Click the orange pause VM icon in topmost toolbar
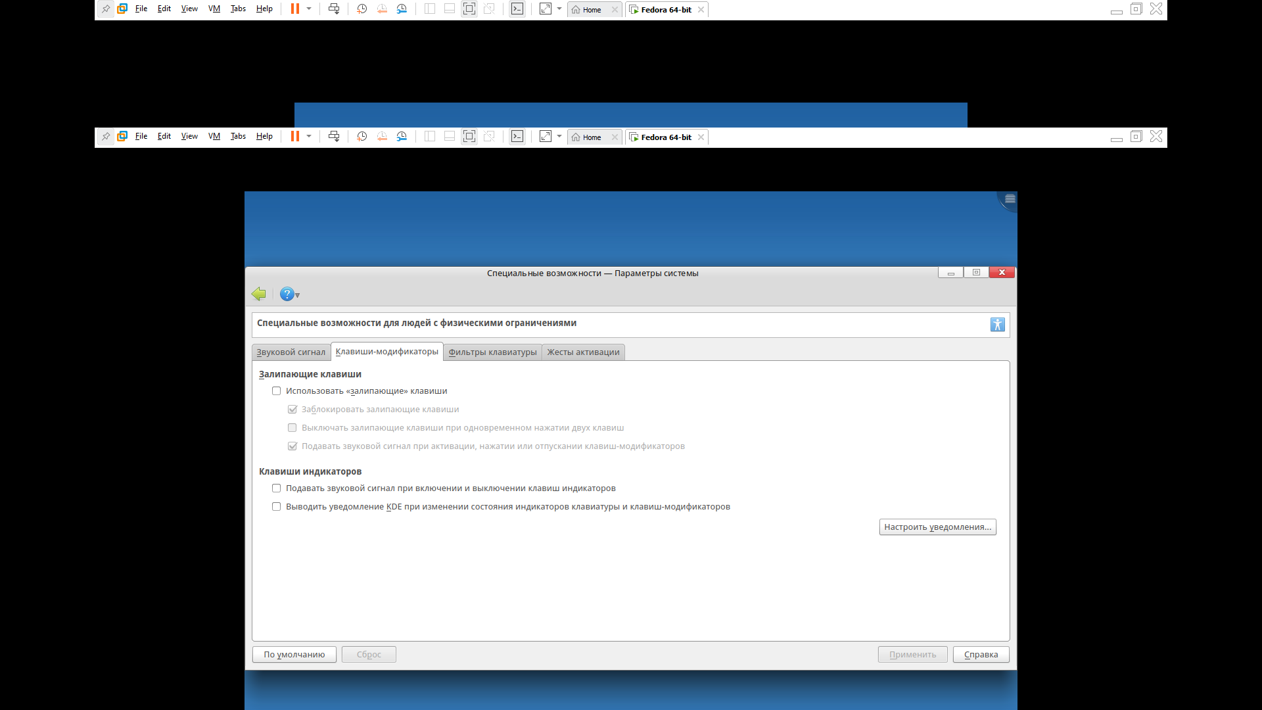The height and width of the screenshot is (710, 1262). tap(295, 9)
